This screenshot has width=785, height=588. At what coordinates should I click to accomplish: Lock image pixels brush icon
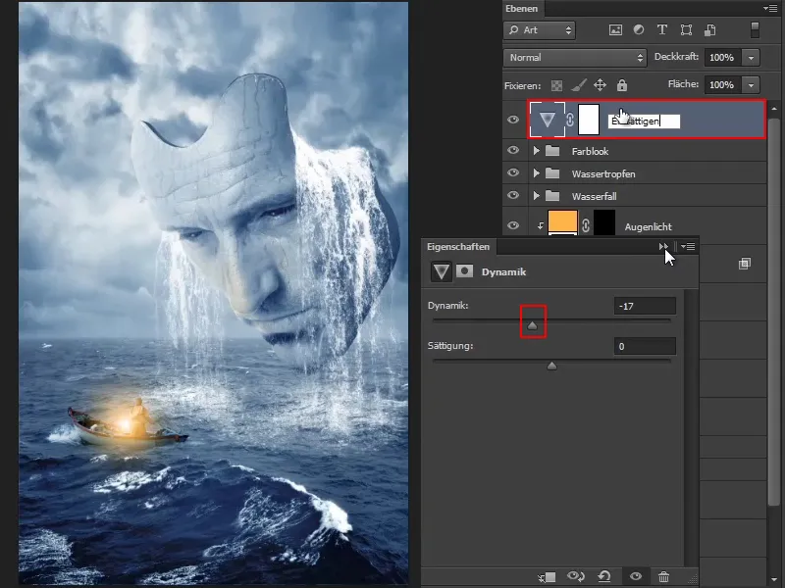point(579,85)
